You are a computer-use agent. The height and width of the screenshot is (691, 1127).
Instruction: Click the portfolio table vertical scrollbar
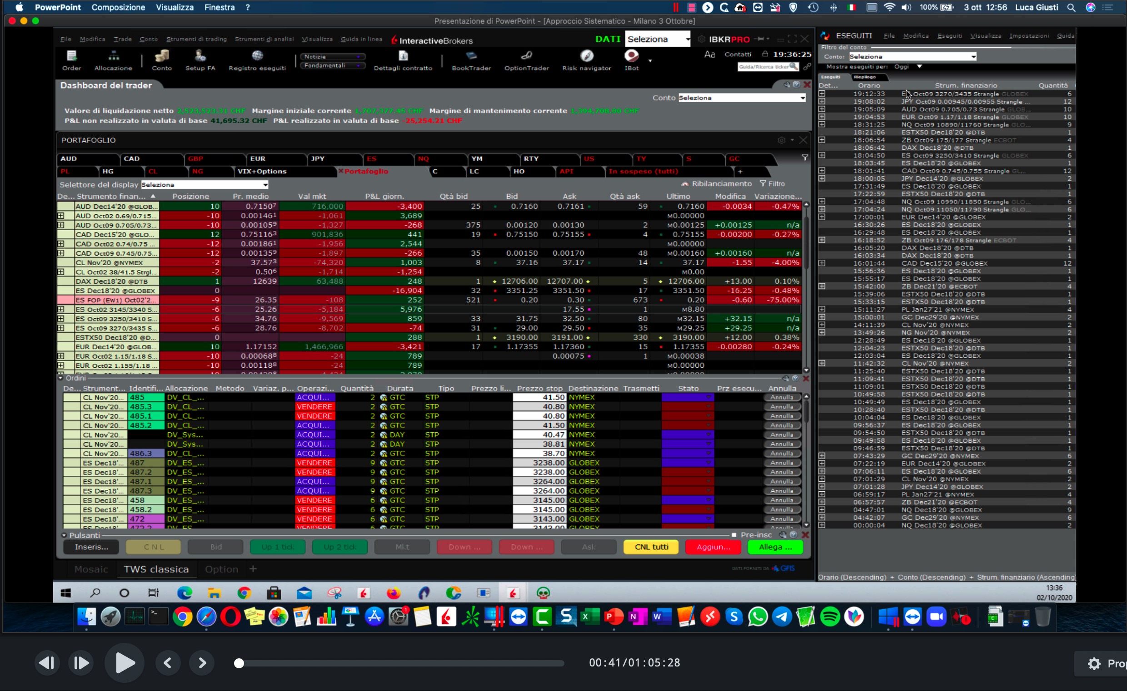click(806, 287)
